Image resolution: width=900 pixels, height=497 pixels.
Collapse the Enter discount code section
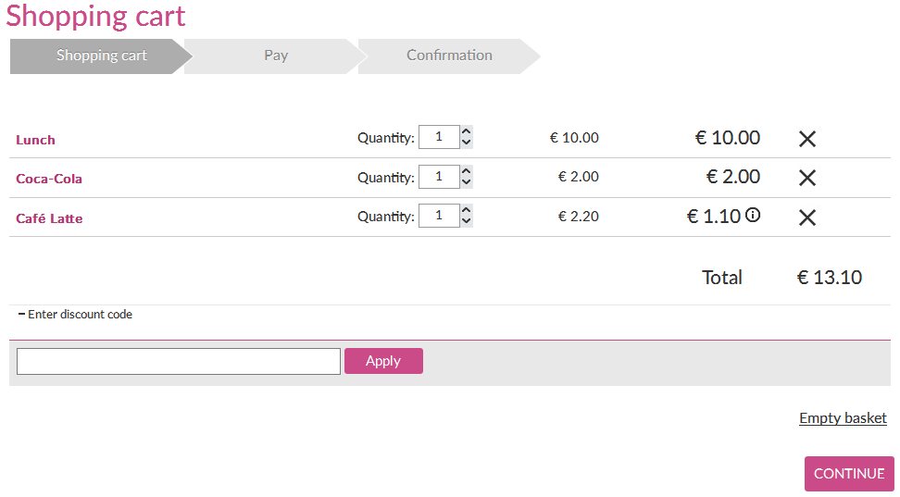click(x=75, y=315)
